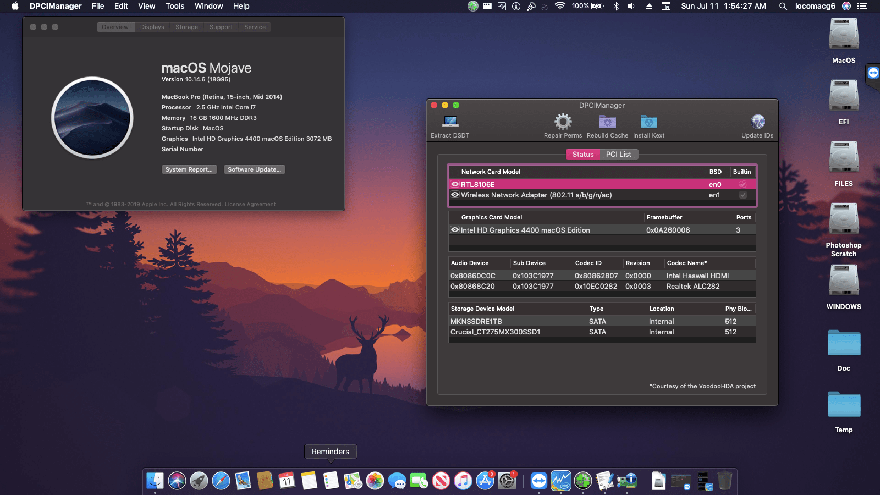880x495 pixels.
Task: Run Repair Perms from the toolbar
Action: [563, 122]
